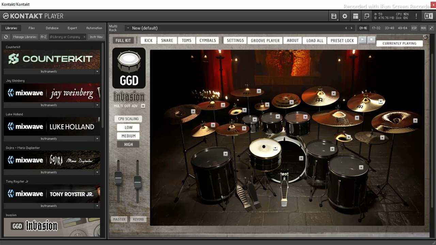Click the Native Instruments logo

[428, 16]
